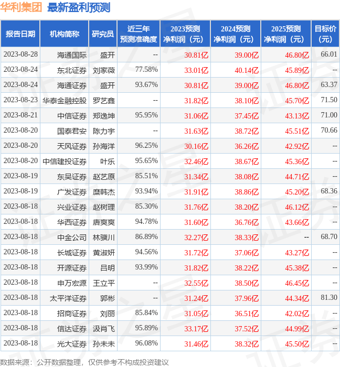Select the 华泰金融控股 institution cell
This screenshot has height=367, width=340.
[65, 101]
